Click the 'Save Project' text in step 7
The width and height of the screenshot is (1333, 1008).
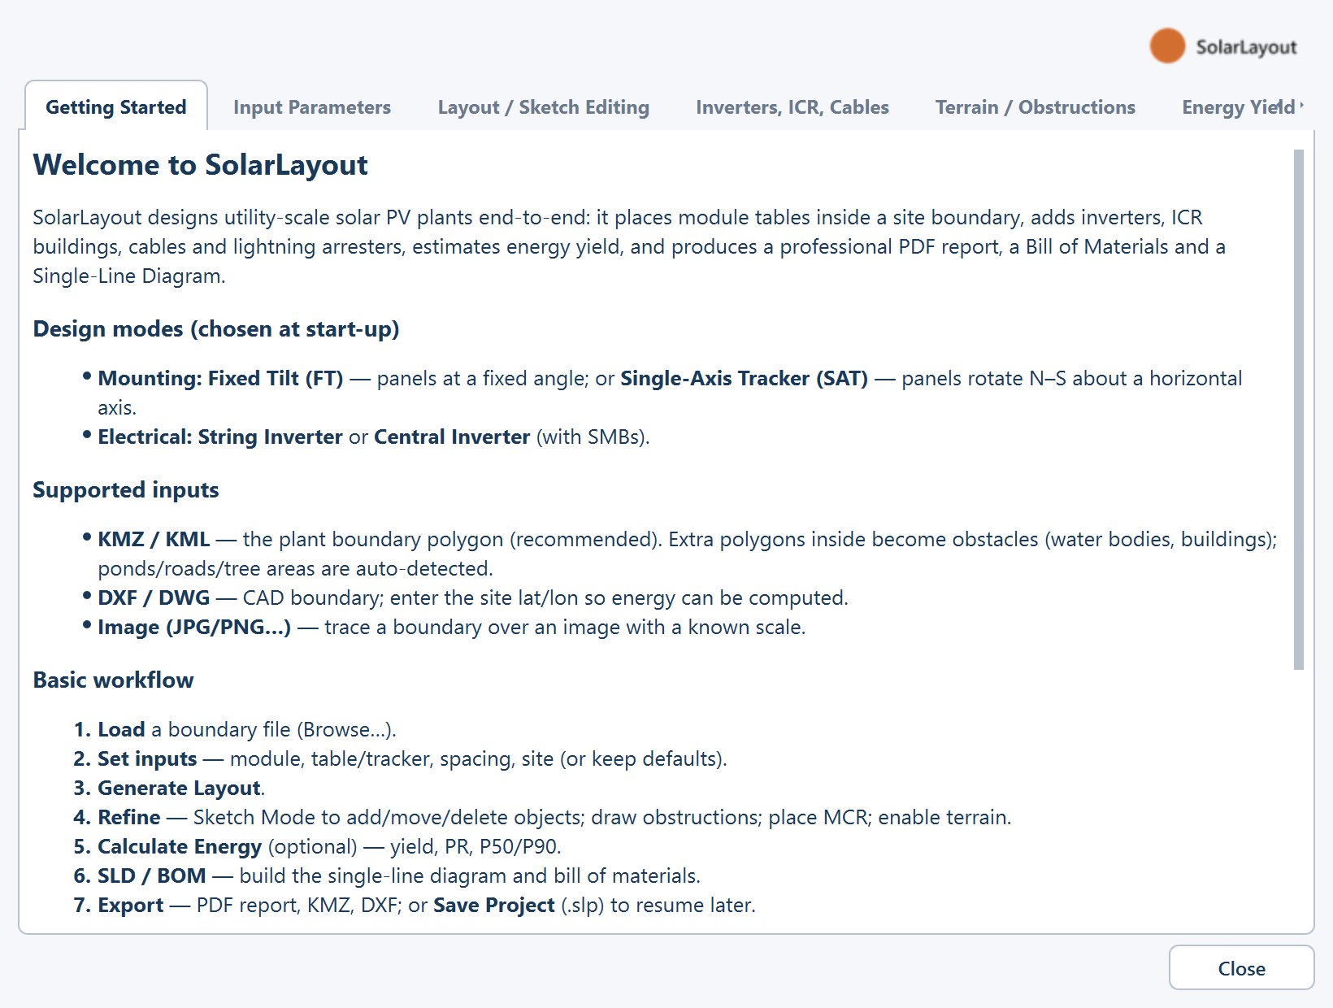tap(494, 905)
